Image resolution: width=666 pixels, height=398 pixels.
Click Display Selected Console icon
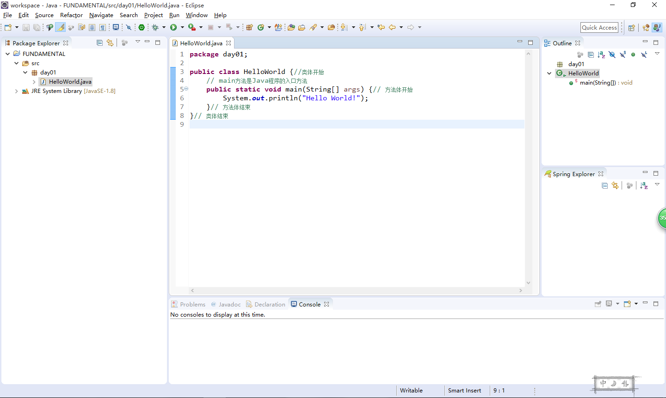tap(609, 304)
